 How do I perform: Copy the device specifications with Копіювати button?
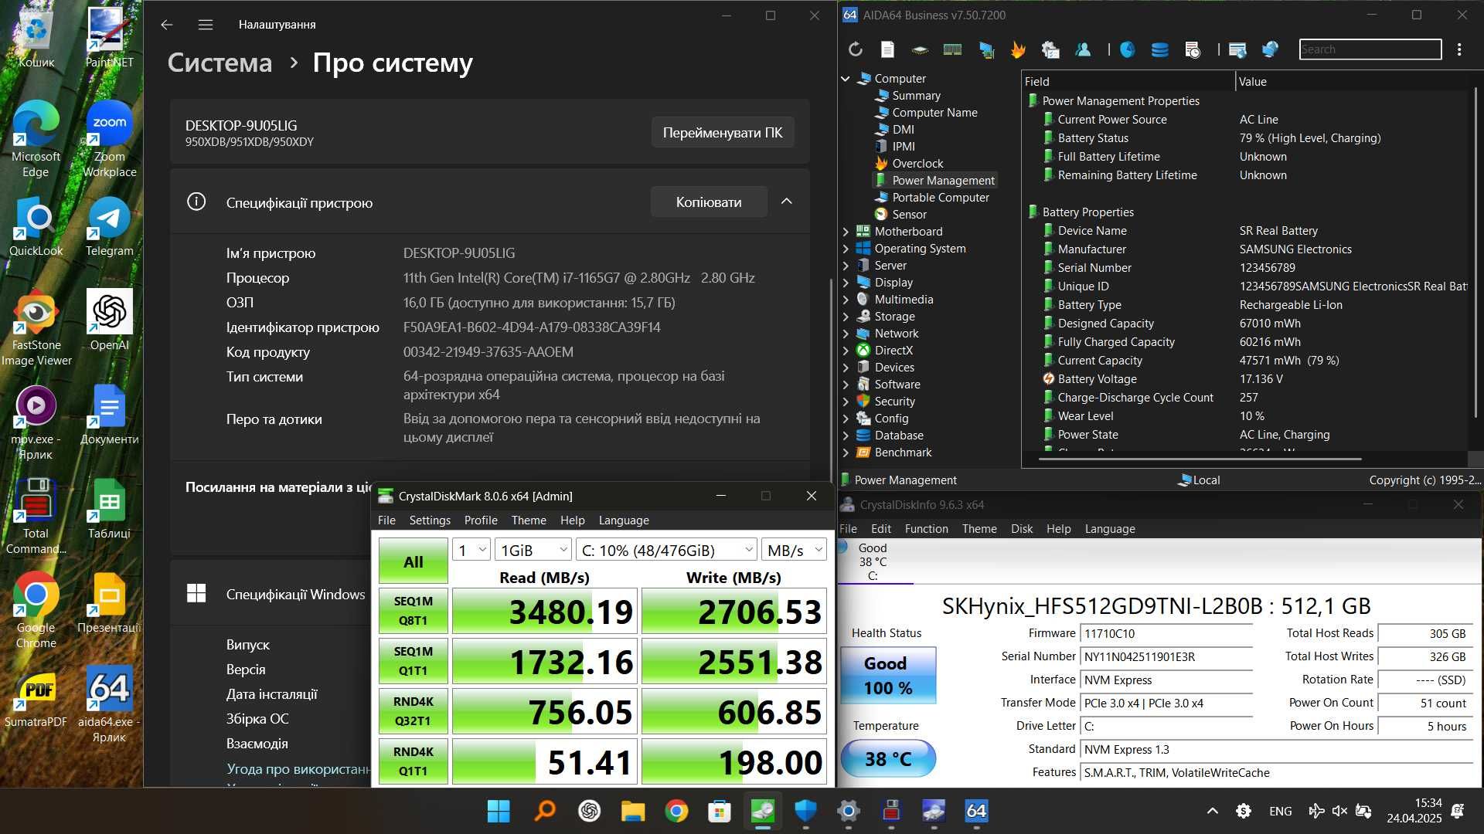[x=709, y=202]
